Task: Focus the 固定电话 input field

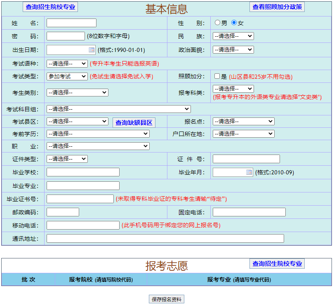Action: 249,212
